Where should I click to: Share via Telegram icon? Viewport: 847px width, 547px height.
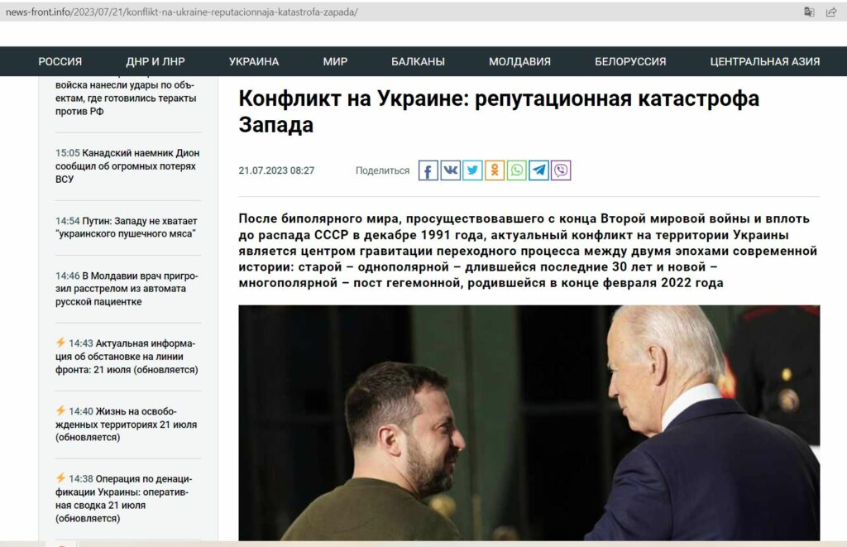point(539,170)
